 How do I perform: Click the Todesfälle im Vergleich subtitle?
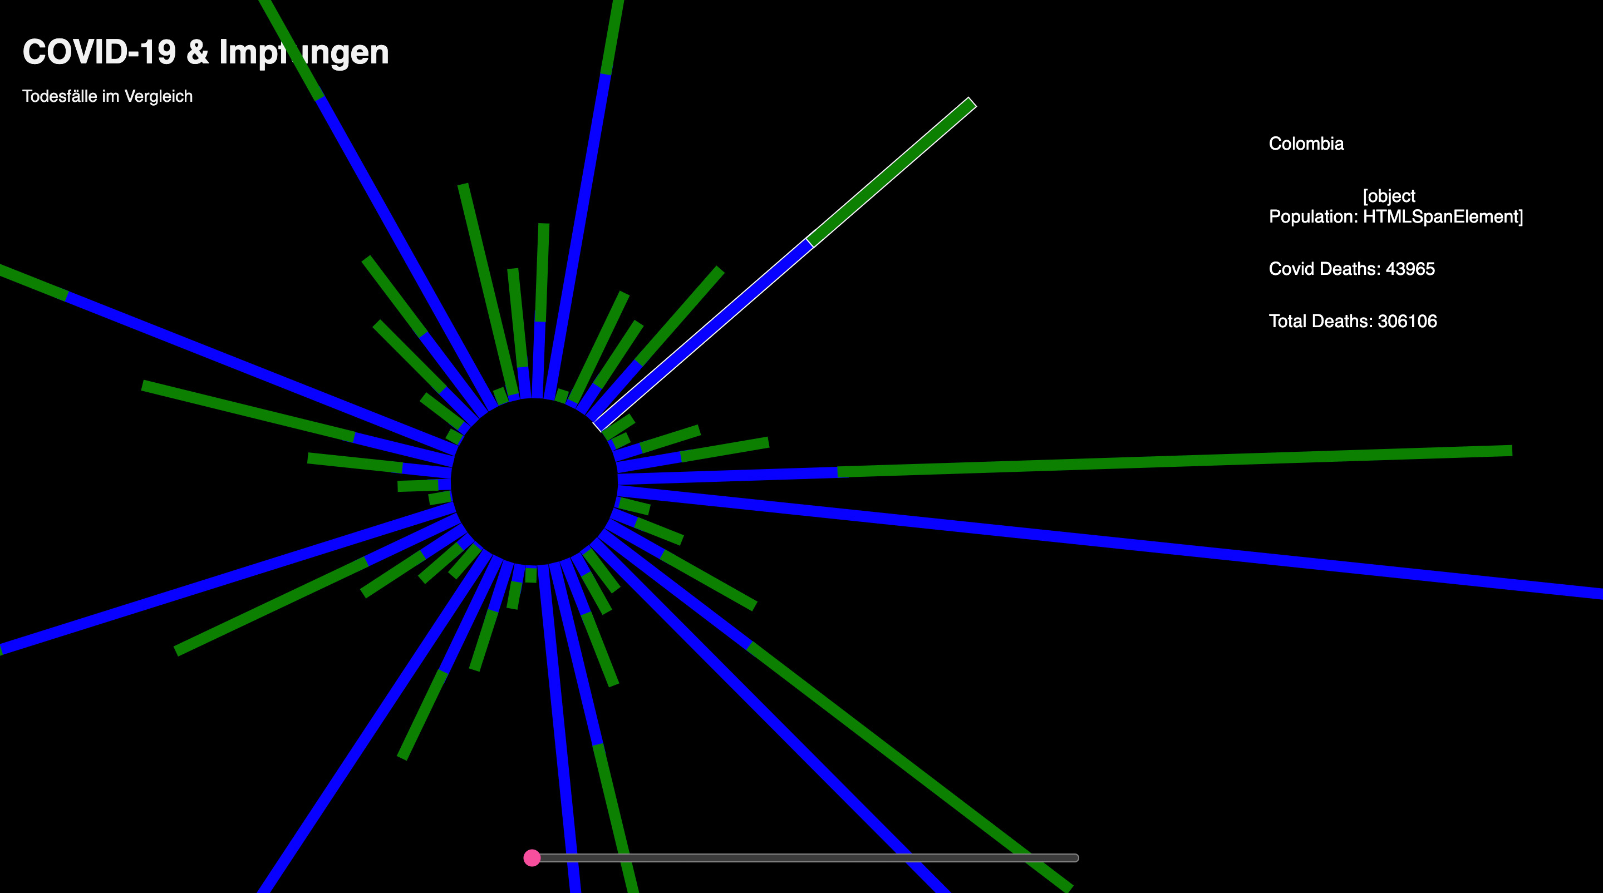107,96
